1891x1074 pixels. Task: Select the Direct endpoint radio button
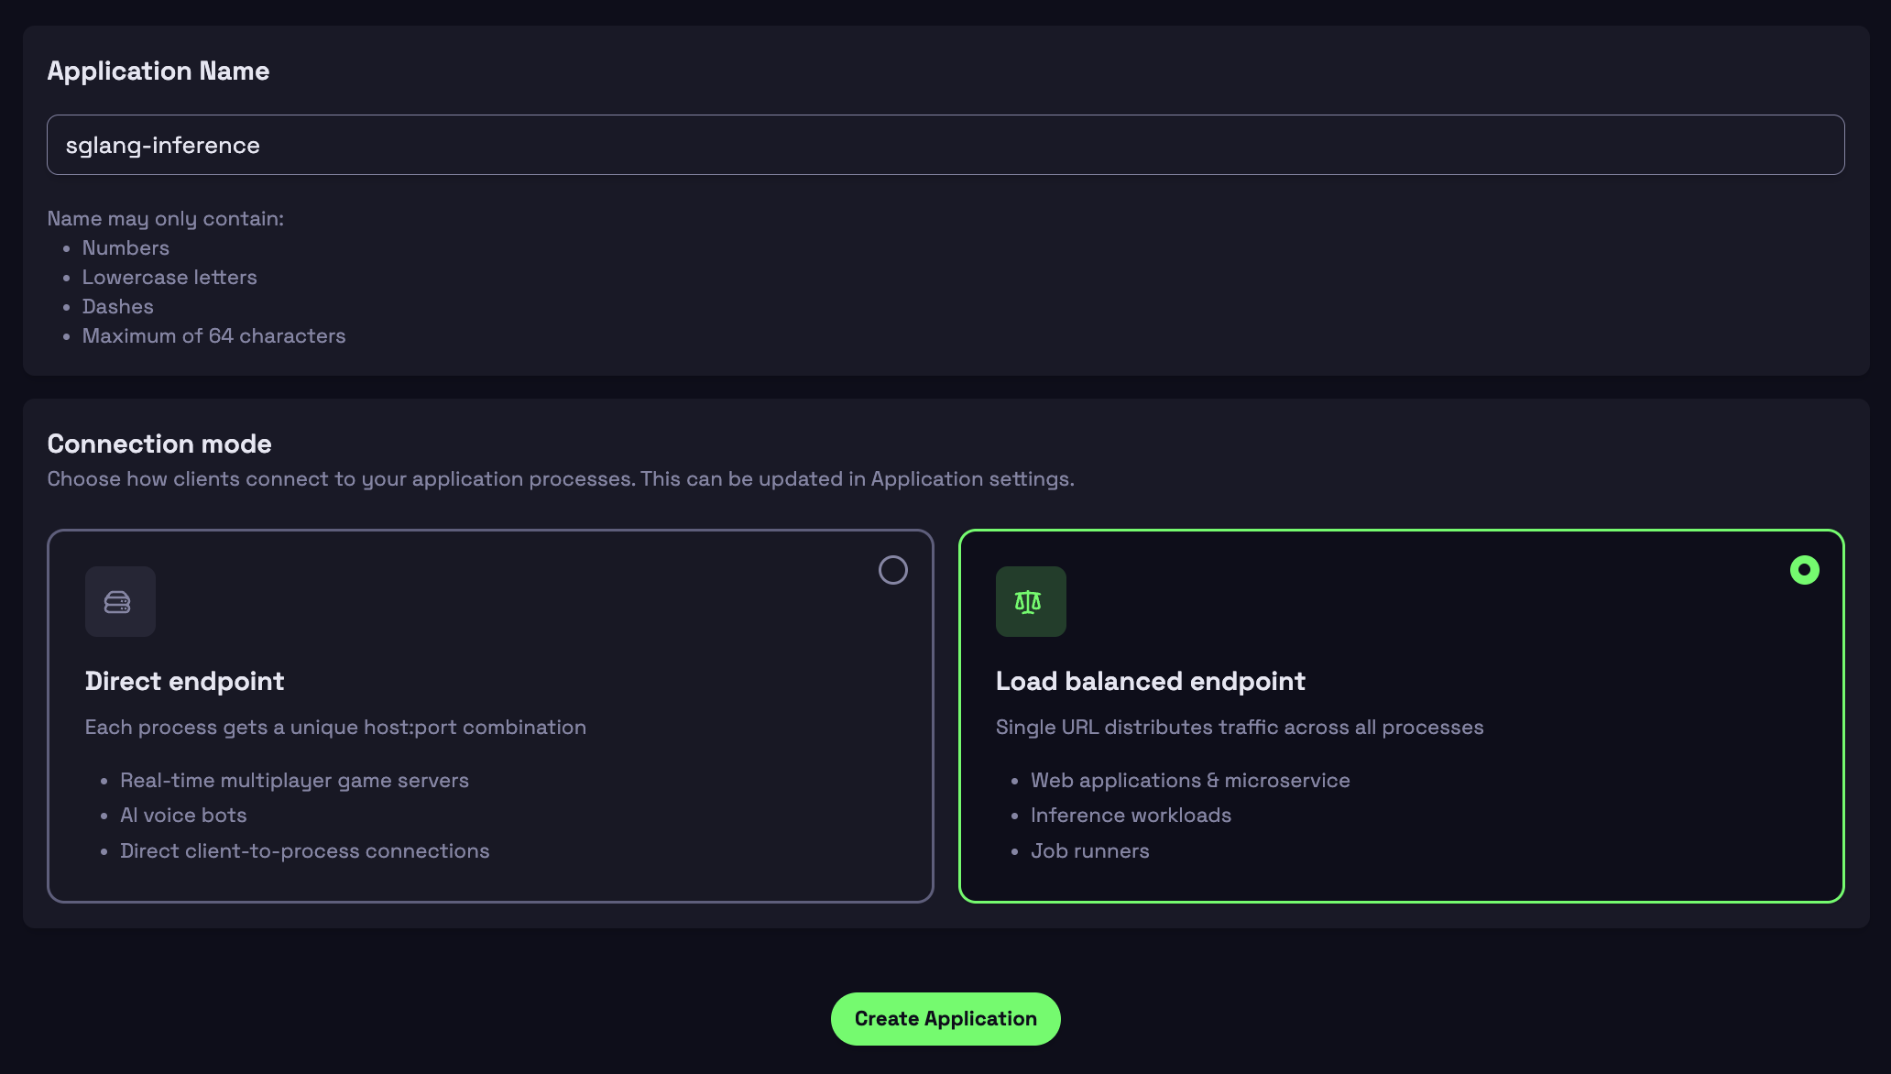point(892,570)
